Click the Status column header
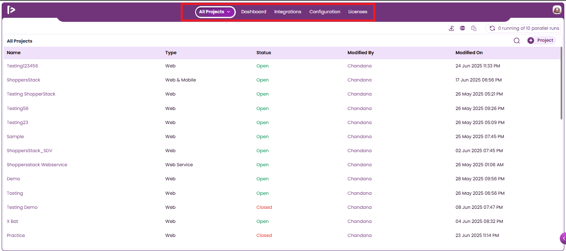The image size is (566, 251). 264,53
